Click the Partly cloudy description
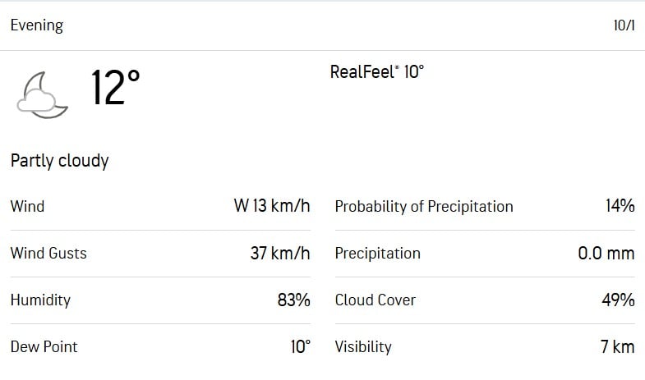Image resolution: width=645 pixels, height=380 pixels. pos(59,161)
